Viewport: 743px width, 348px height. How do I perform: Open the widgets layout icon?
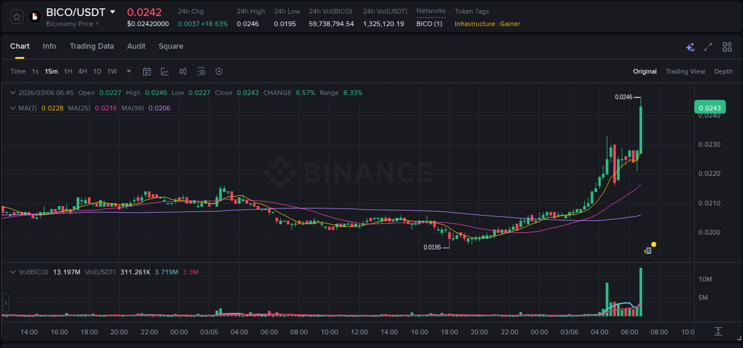click(727, 46)
